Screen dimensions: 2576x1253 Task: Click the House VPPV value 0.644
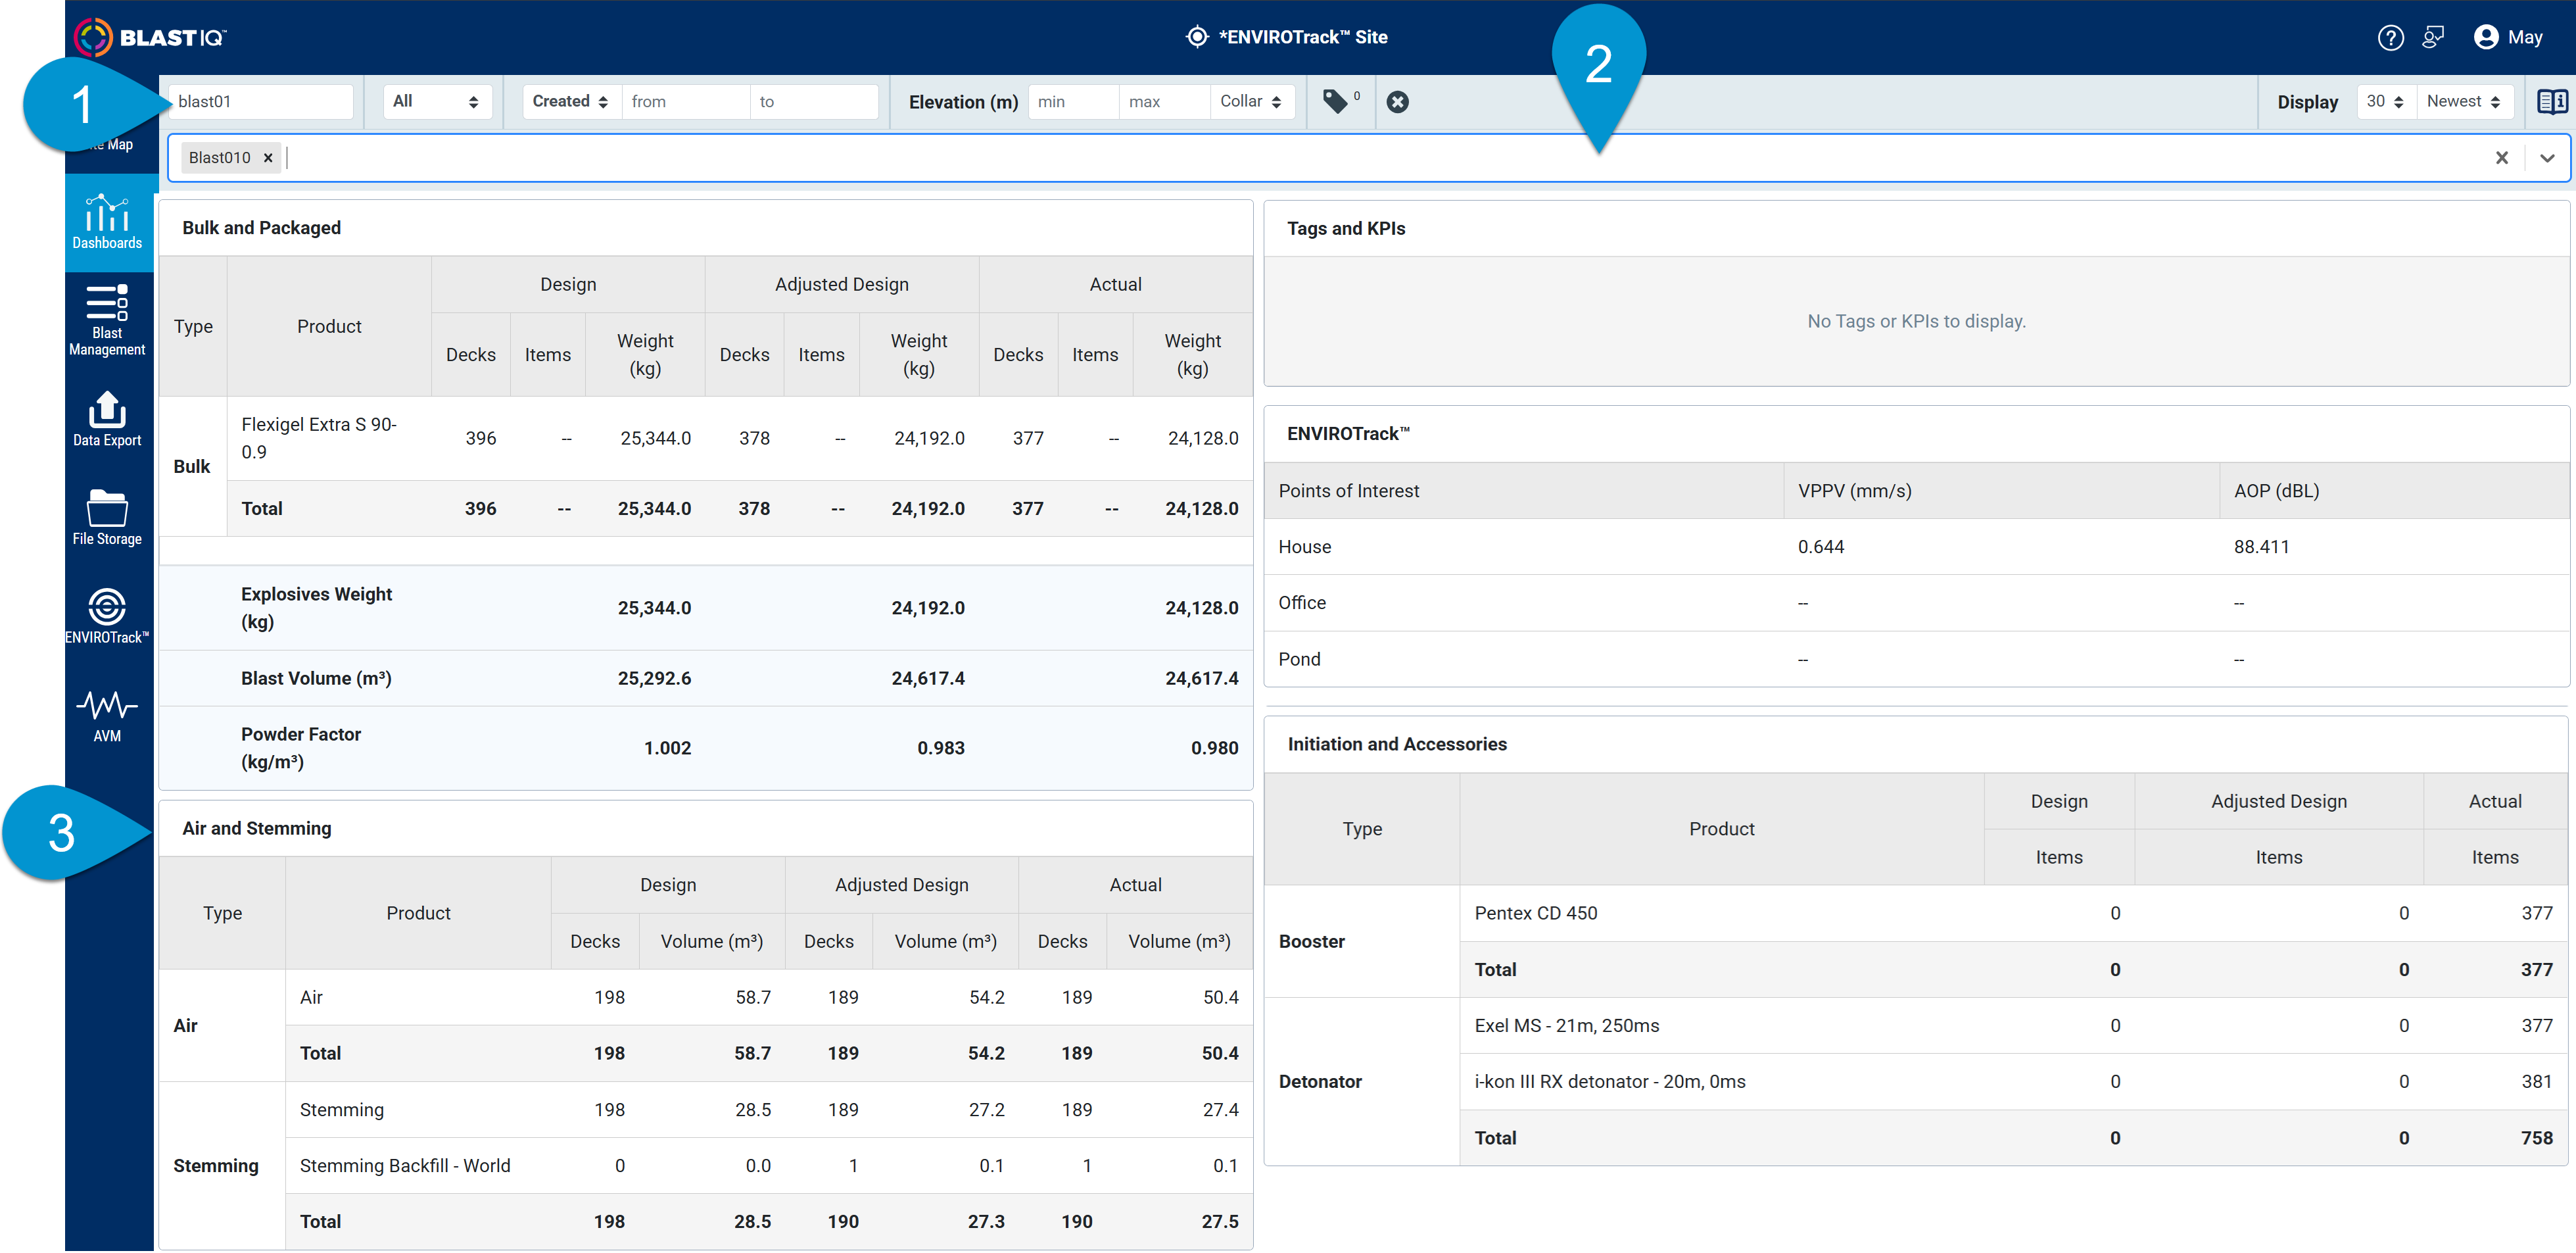click(1820, 547)
